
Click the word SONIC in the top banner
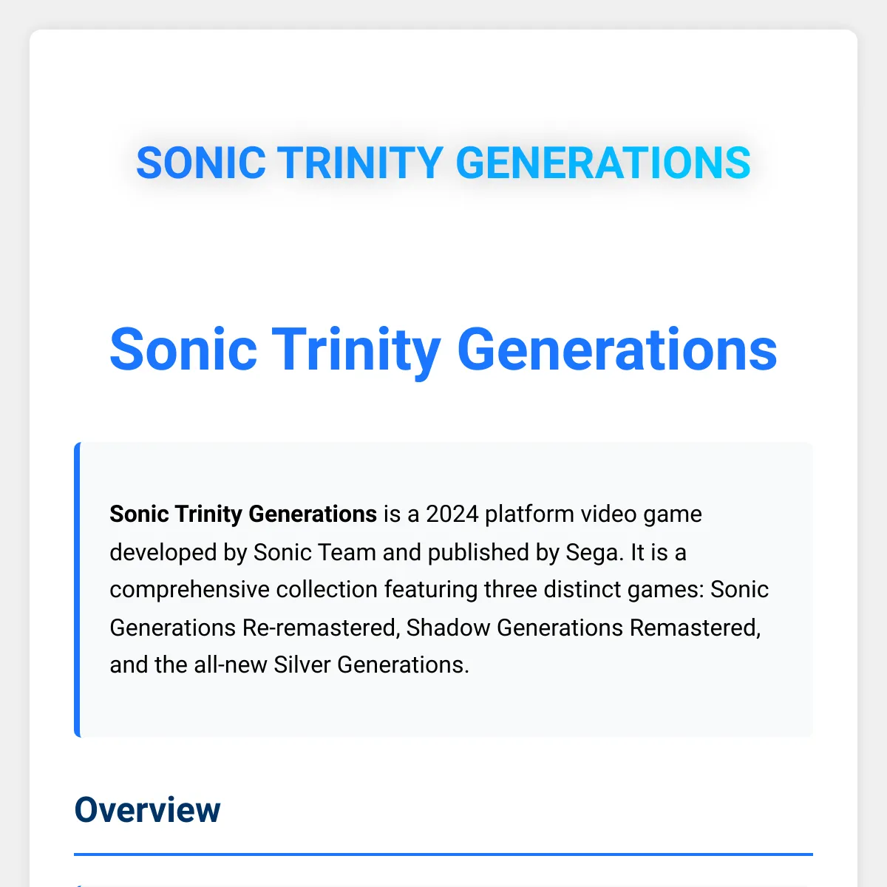click(201, 163)
